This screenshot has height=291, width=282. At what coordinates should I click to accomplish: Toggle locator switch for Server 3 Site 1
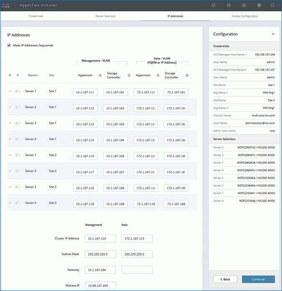click(18, 123)
